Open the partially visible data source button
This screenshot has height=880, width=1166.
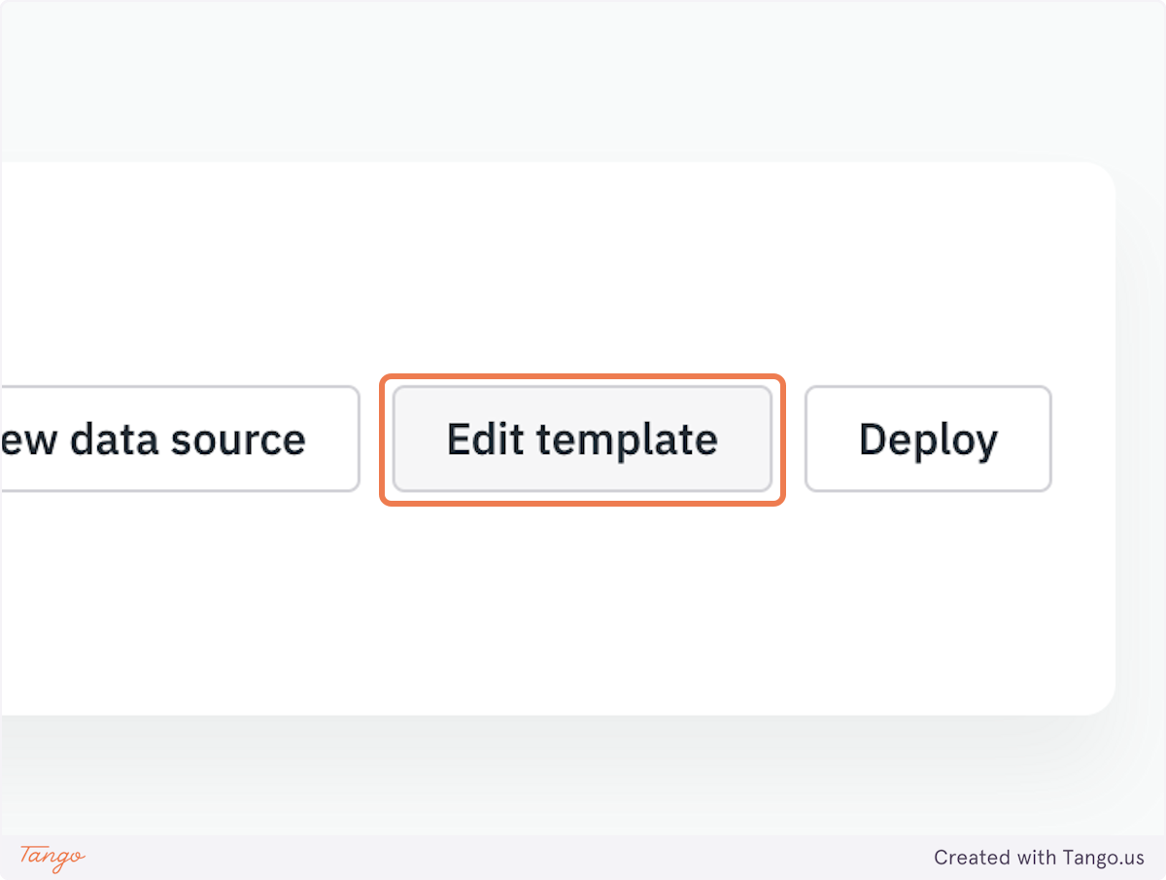(175, 440)
